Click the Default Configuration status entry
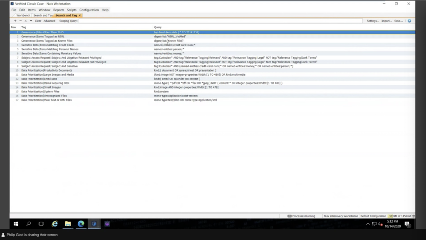The height and width of the screenshot is (240, 426). click(373, 216)
